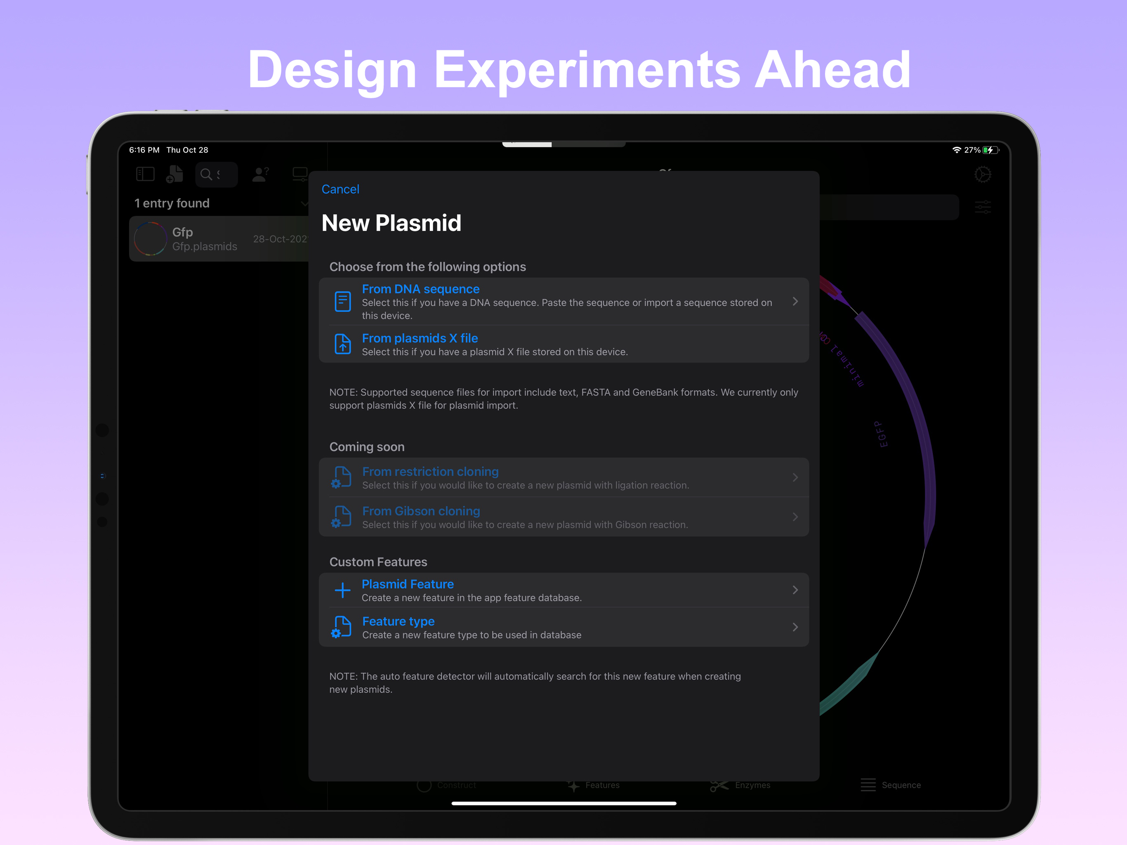Open settings gear at top right

[x=983, y=174]
